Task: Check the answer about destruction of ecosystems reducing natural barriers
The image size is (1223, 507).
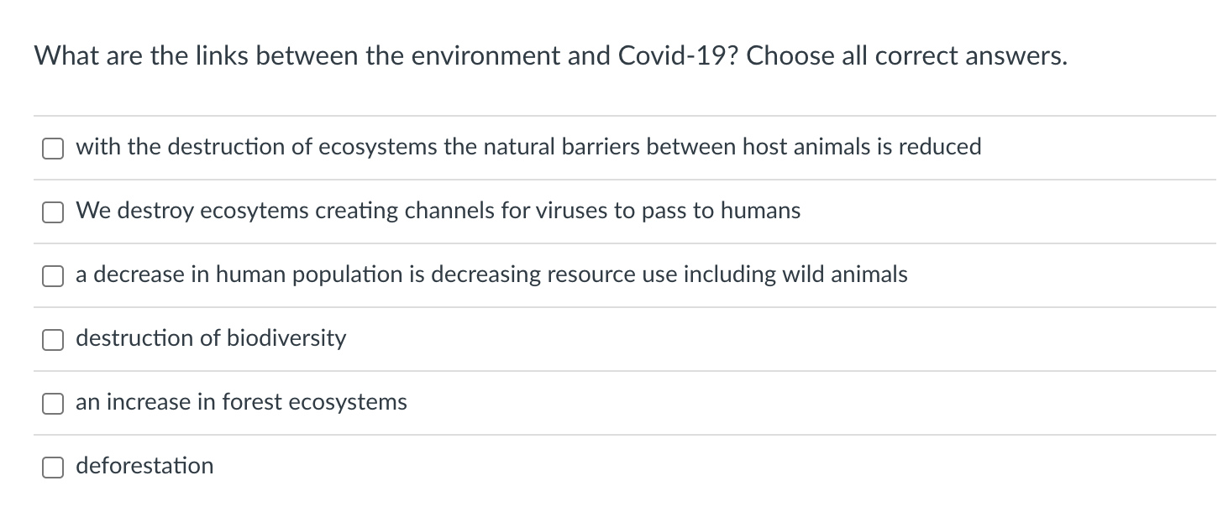Action: 53,148
